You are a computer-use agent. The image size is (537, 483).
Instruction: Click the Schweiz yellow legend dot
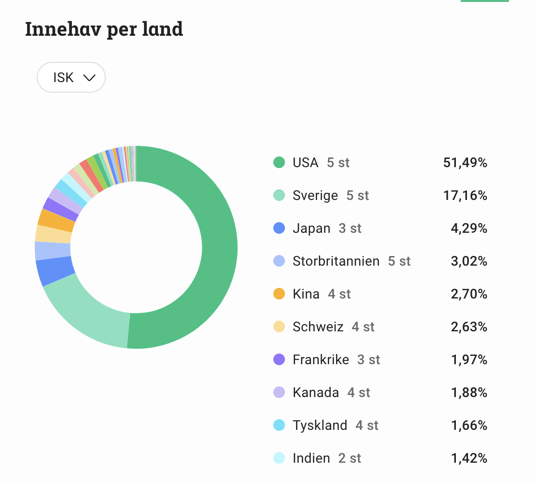point(279,327)
